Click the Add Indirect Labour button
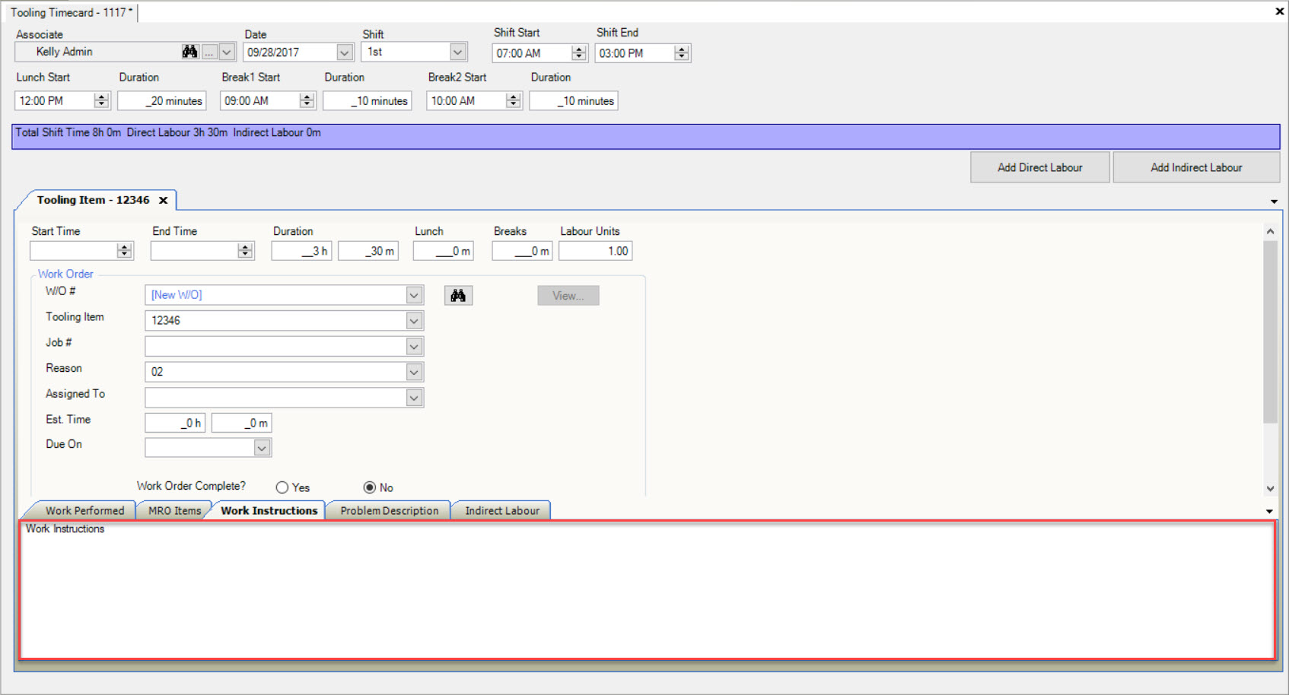Screen dimensions: 1289x695 1196,167
